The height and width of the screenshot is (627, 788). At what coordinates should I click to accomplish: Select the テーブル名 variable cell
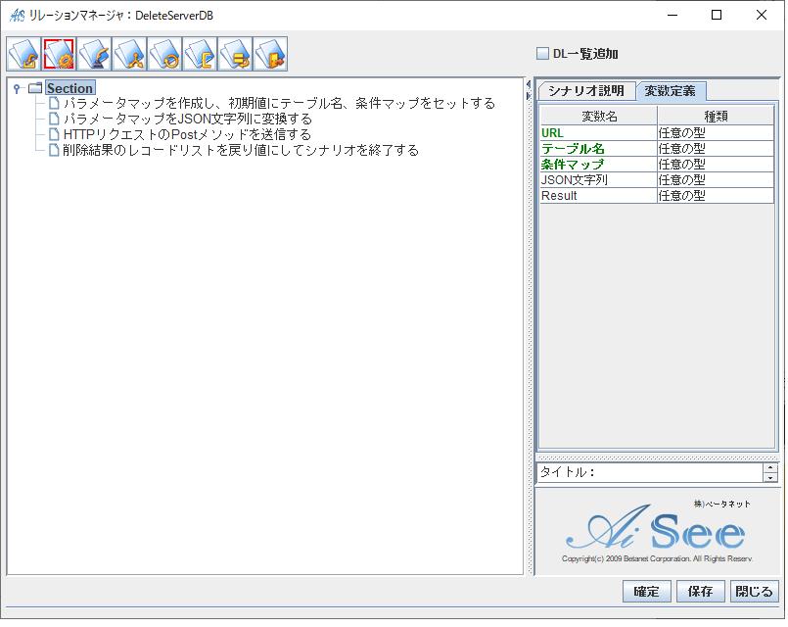pos(598,148)
